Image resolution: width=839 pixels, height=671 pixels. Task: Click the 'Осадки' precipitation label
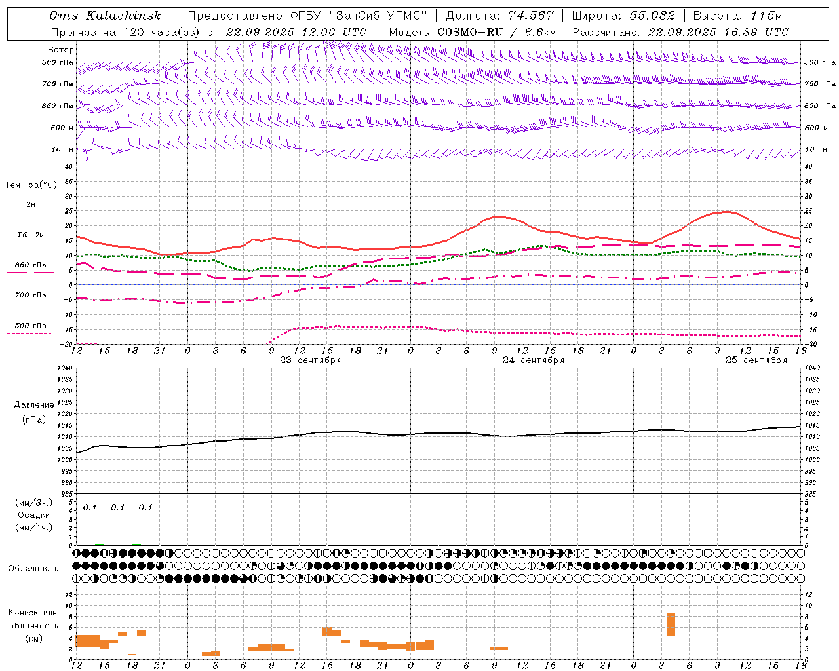(x=34, y=515)
